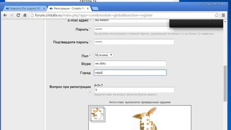This screenshot has width=231, height=130.
Task: Reload the page with the refresh icon
Action: 18,15
